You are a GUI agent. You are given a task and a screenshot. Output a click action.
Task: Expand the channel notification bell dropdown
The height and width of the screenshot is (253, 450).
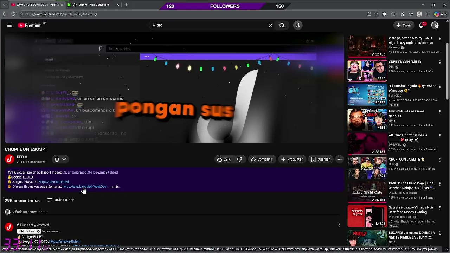(60, 159)
